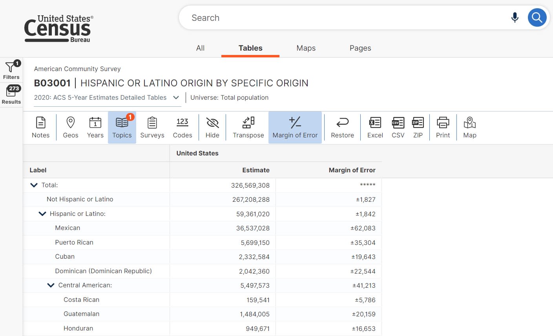Screen dimensions: 553x336
Task: Open the Topics panel
Action: pos(122,126)
